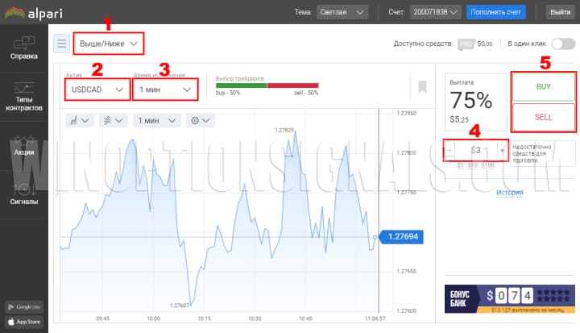Click the bookmark icon above the chart
The height and width of the screenshot is (333, 580).
pos(422,87)
